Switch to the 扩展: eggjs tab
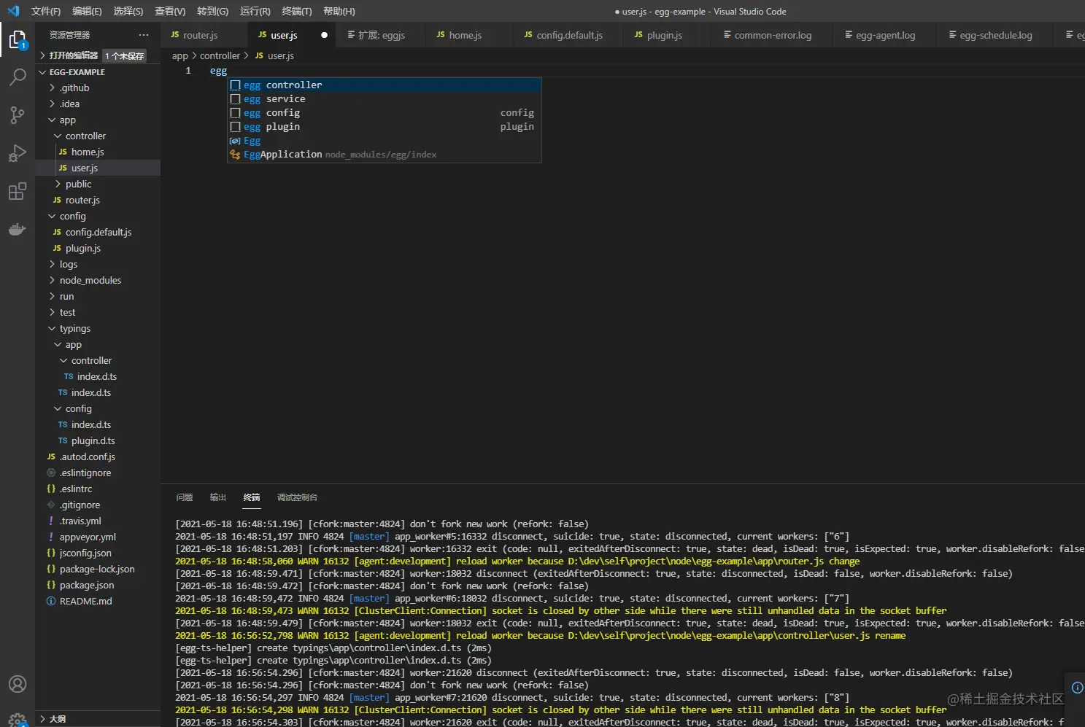The image size is (1085, 727). tap(382, 35)
